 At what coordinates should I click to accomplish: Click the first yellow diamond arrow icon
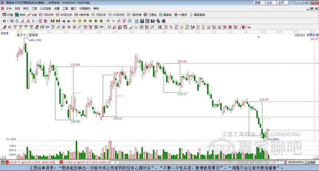(74, 21)
